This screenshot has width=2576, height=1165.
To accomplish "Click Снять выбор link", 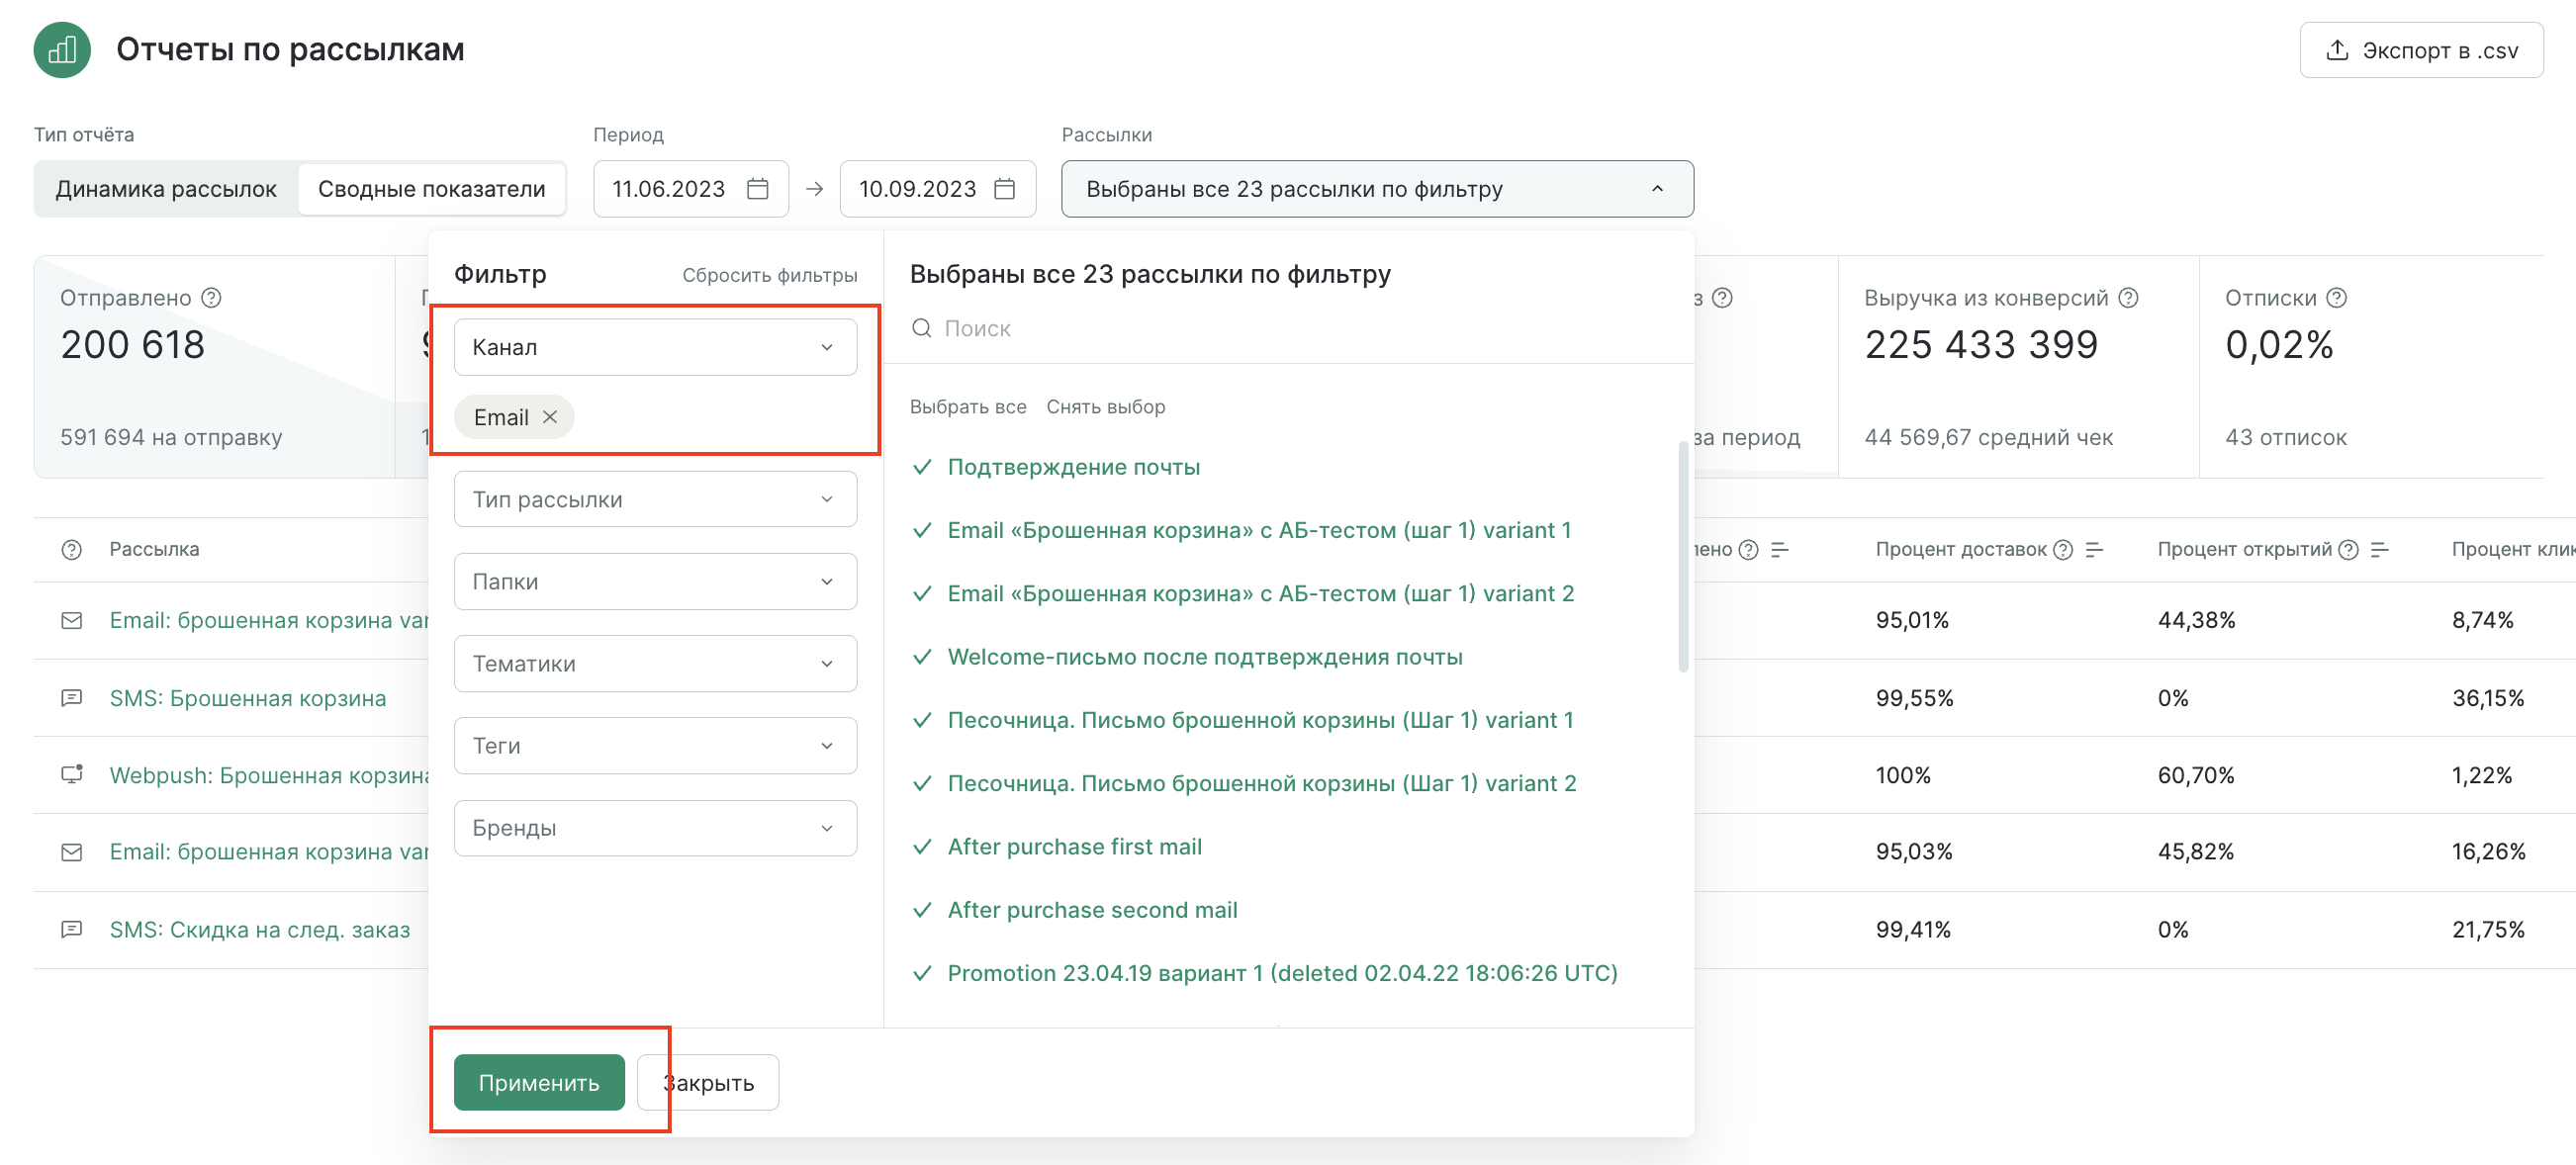I will (x=1106, y=407).
